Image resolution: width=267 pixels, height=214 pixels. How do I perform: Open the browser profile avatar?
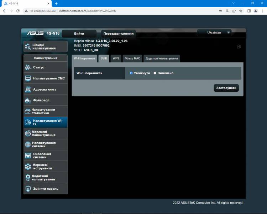click(x=256, y=11)
